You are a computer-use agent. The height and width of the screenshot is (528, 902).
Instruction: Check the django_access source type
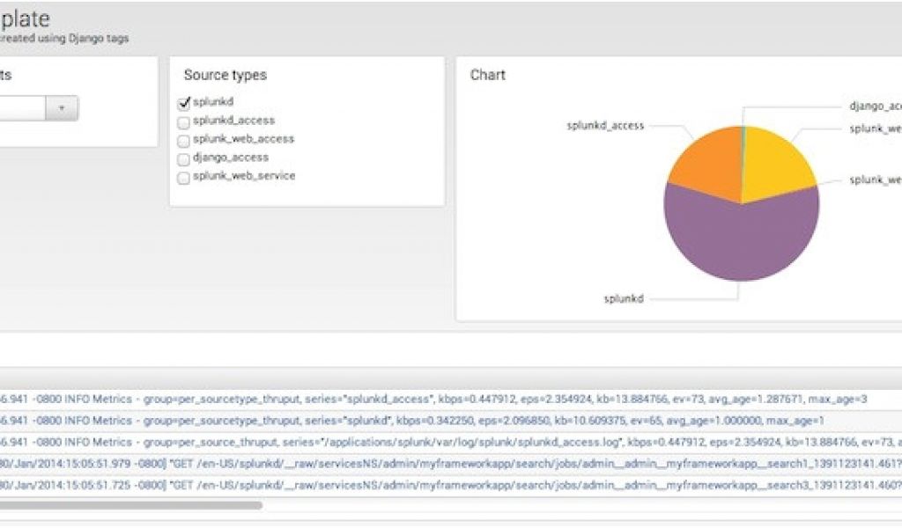[183, 159]
